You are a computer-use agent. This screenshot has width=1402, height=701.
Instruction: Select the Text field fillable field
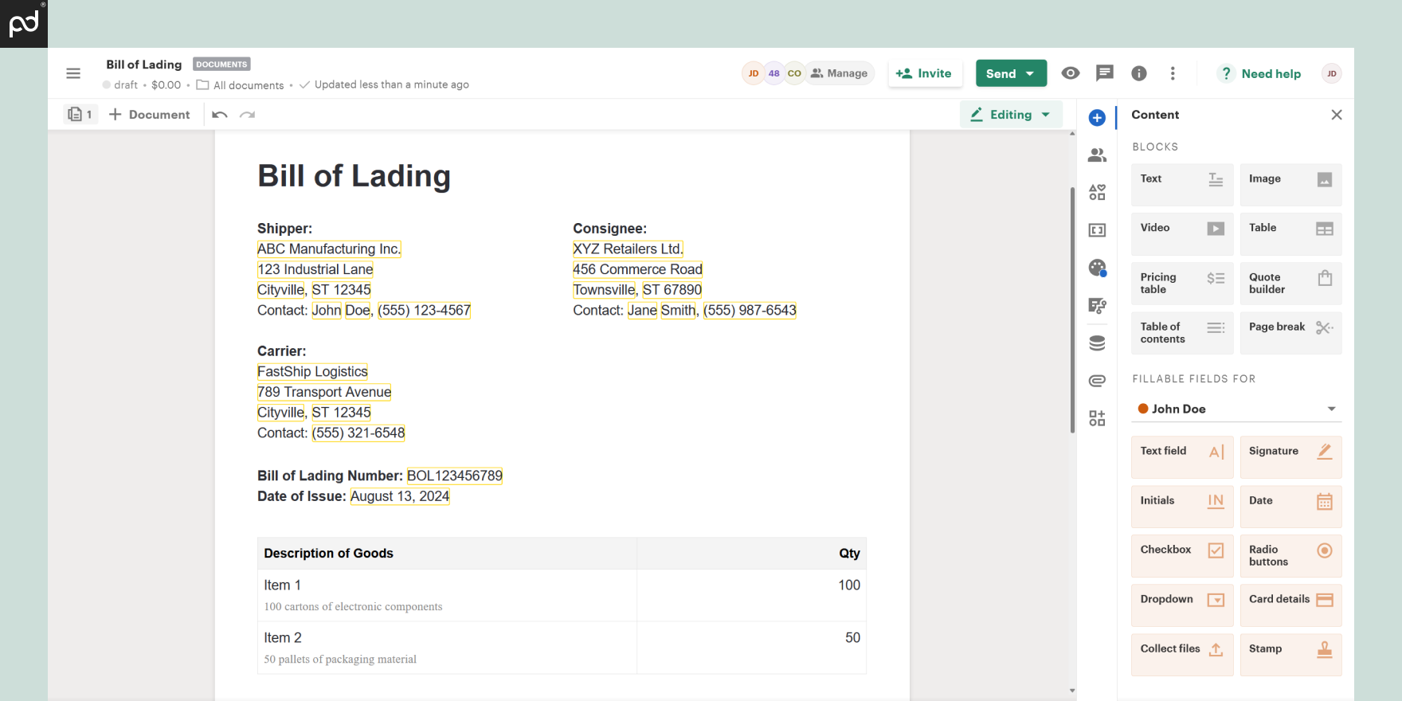coord(1182,457)
